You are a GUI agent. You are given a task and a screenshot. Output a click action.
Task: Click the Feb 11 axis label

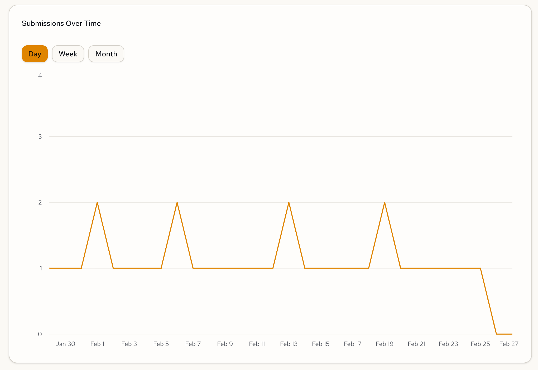(x=257, y=344)
